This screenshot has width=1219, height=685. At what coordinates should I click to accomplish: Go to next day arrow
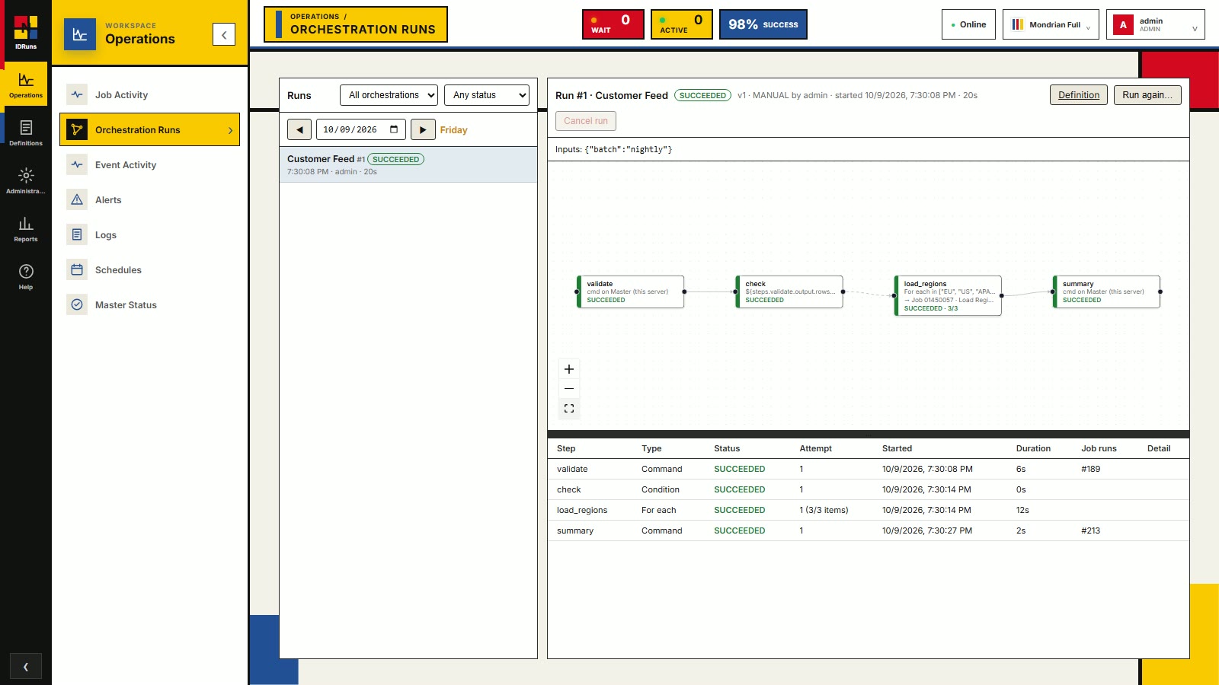[423, 129]
